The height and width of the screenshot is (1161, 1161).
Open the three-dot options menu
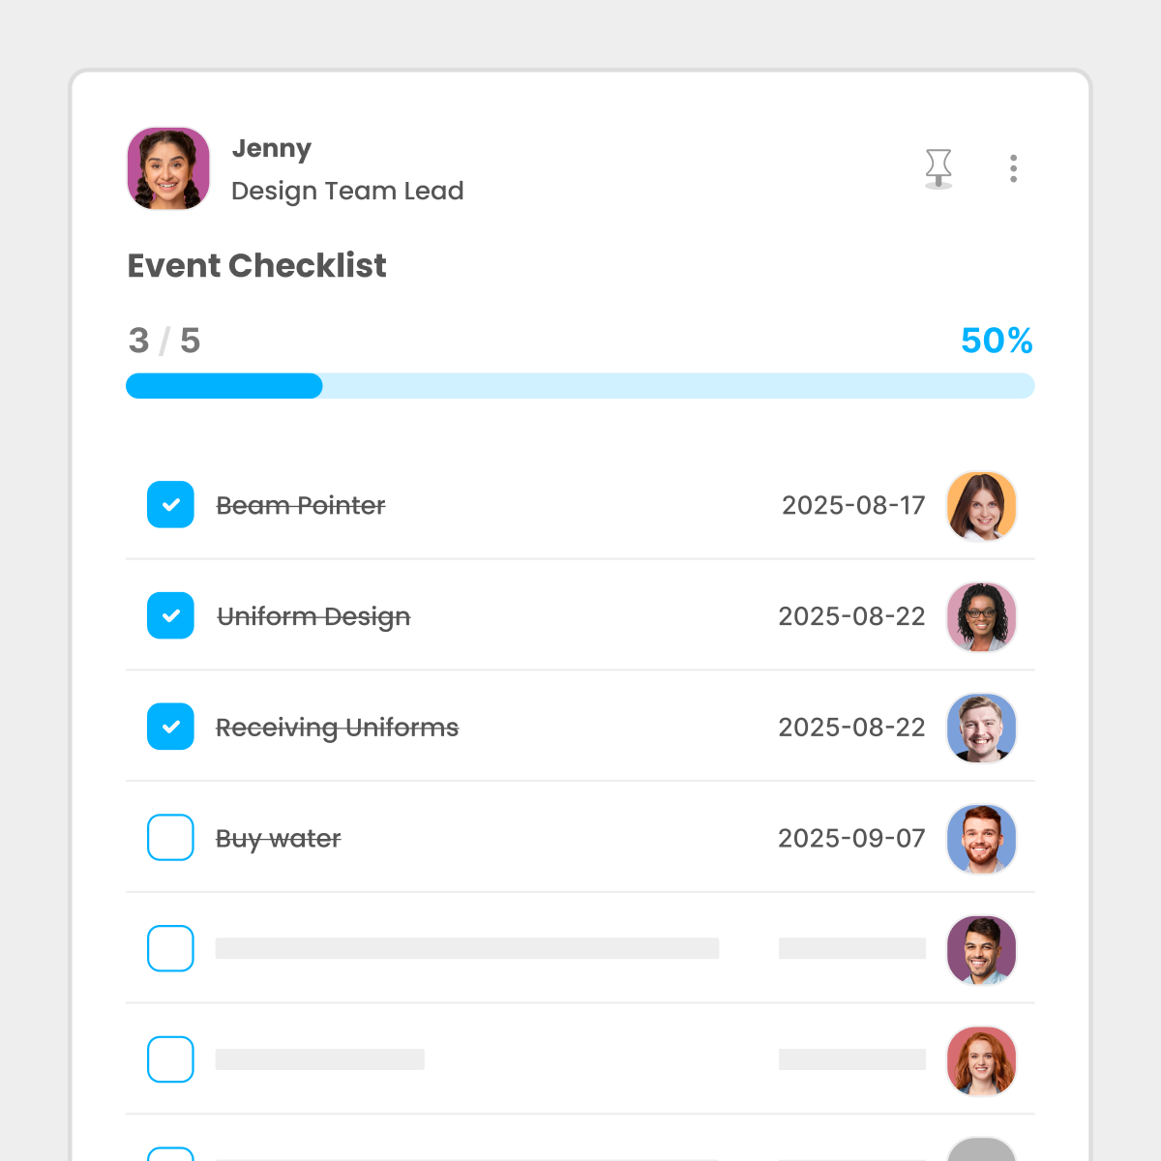[1013, 168]
